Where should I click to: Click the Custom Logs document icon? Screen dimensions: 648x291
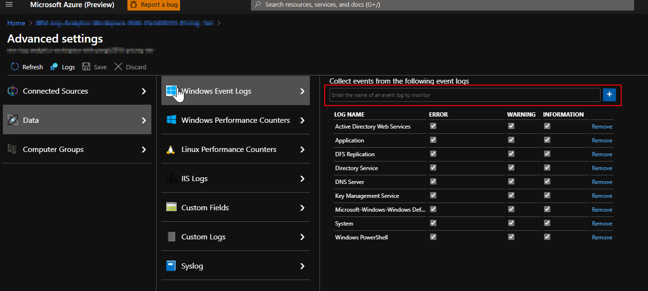(171, 237)
